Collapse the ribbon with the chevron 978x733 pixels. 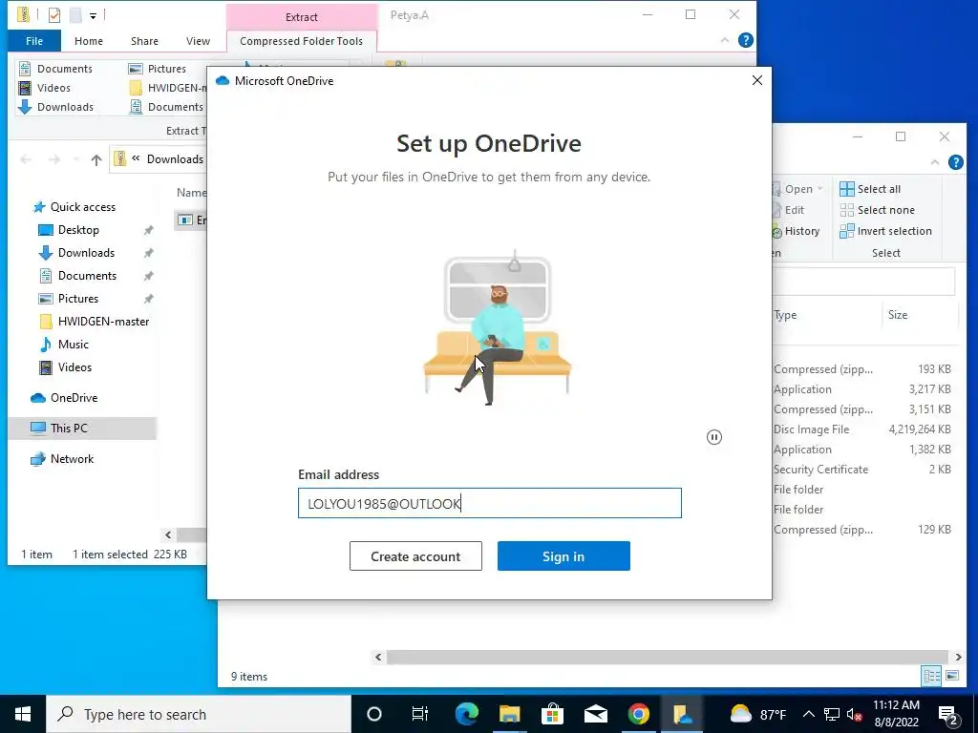coord(724,40)
